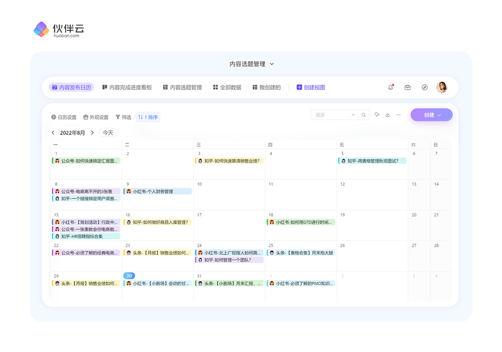The height and width of the screenshot is (352, 502).
Task: Click the 今天 button
Action: [108, 133]
